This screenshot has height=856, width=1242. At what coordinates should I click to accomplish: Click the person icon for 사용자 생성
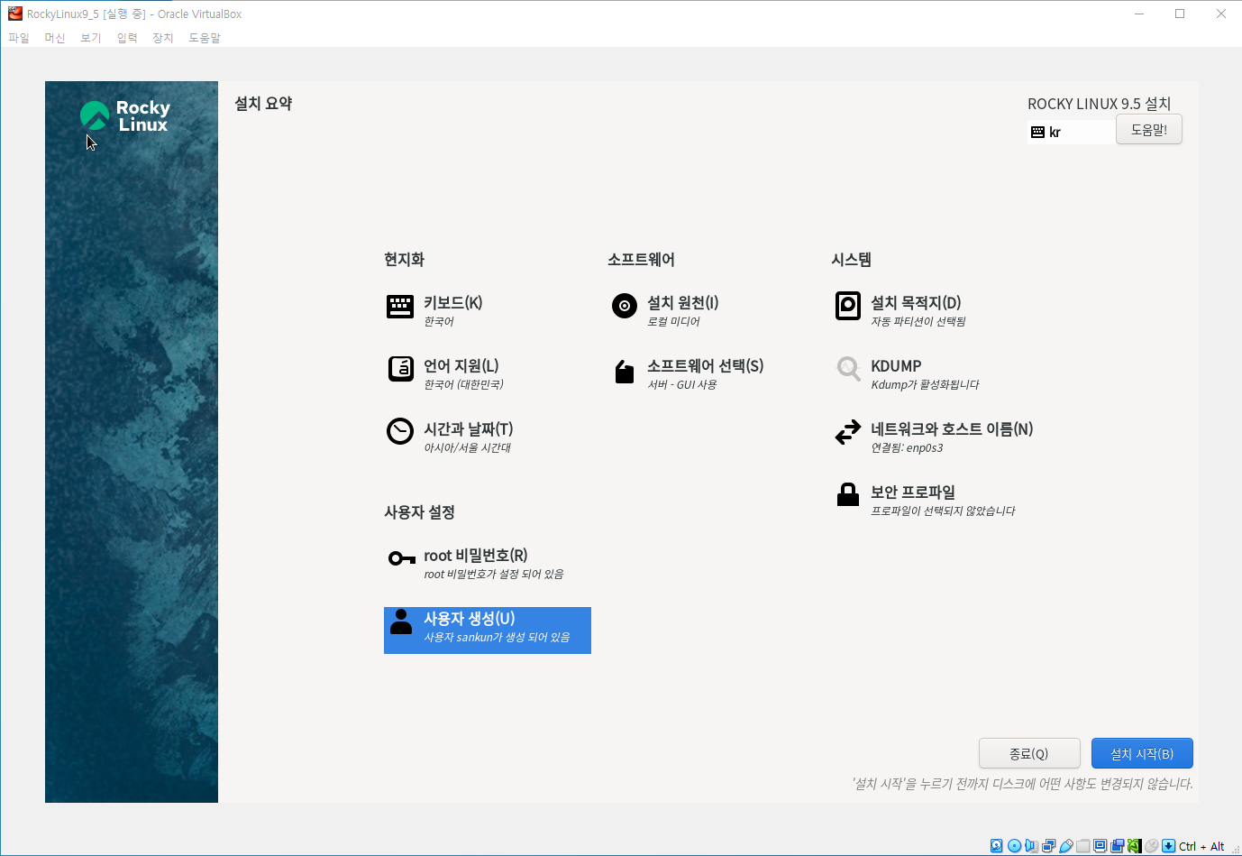(x=401, y=621)
